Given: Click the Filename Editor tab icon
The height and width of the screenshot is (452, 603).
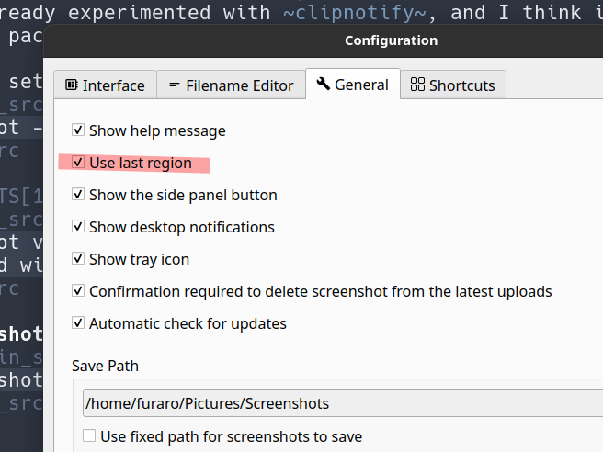Looking at the screenshot, I should click(x=174, y=85).
